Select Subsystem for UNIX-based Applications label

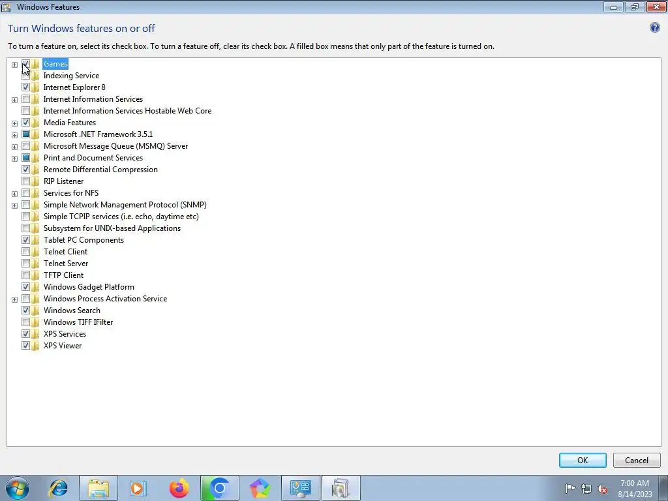click(x=112, y=228)
